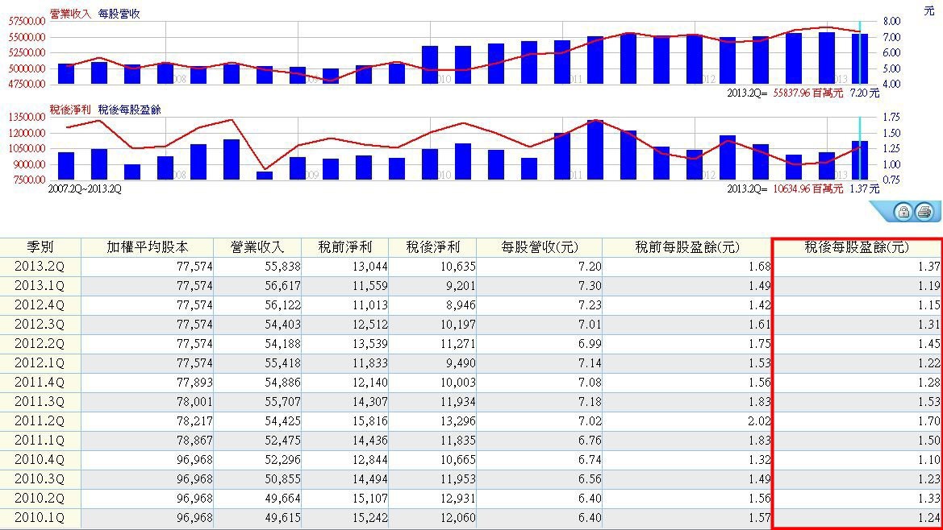Screen dimensions: 943x530
Task: Click the net profit cell 13,296
Action: pyautogui.click(x=433, y=420)
